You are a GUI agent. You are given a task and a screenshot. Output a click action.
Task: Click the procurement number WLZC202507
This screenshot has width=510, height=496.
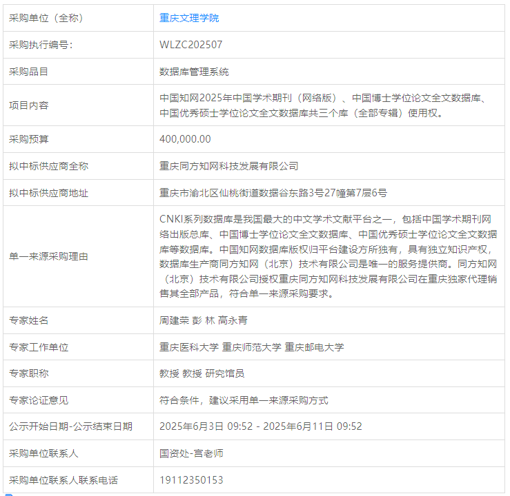click(191, 45)
